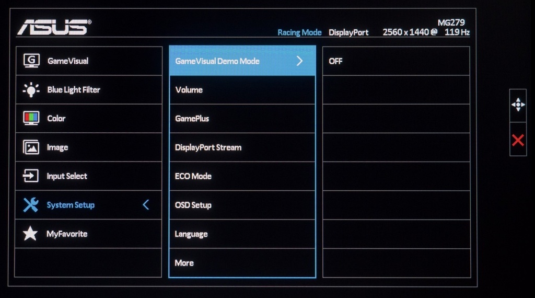535x298 pixels.
Task: Click the Image picture icon
Action: tap(31, 147)
